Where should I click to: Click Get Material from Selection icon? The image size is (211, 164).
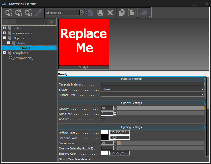(28, 12)
